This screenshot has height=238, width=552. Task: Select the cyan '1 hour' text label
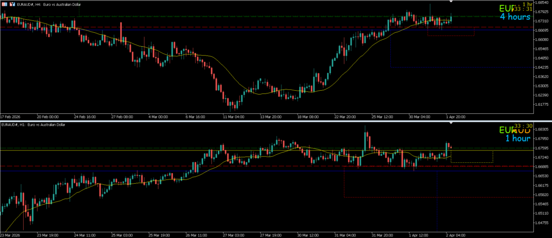517,139
